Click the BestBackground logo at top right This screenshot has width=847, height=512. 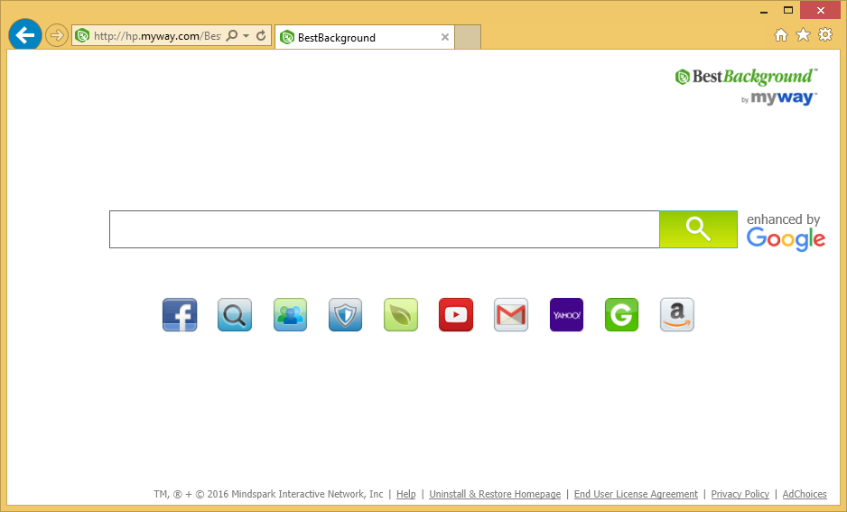746,77
